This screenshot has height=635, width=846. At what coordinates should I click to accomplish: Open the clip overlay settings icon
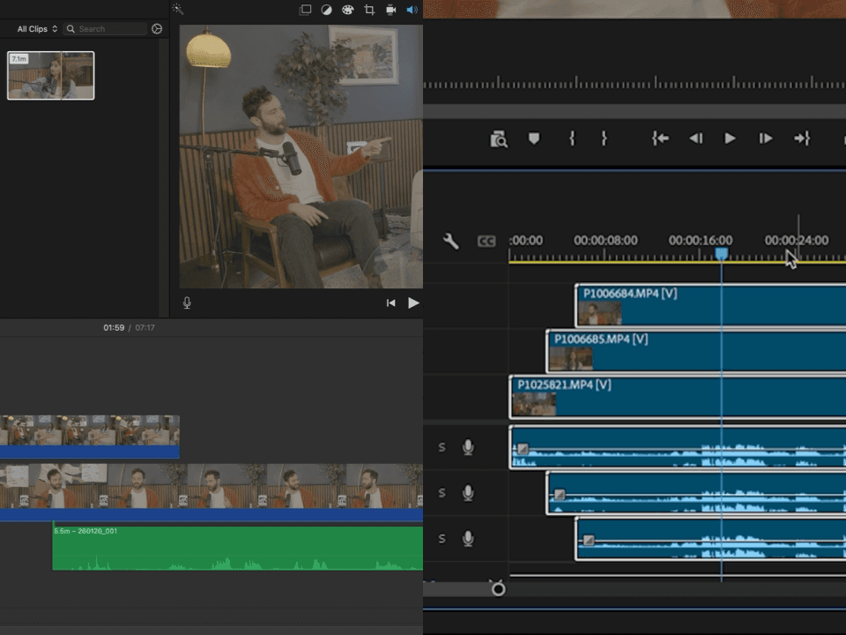click(x=306, y=10)
